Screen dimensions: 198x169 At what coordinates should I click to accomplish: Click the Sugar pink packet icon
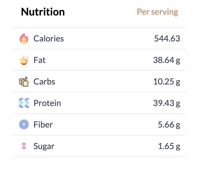coord(24,146)
